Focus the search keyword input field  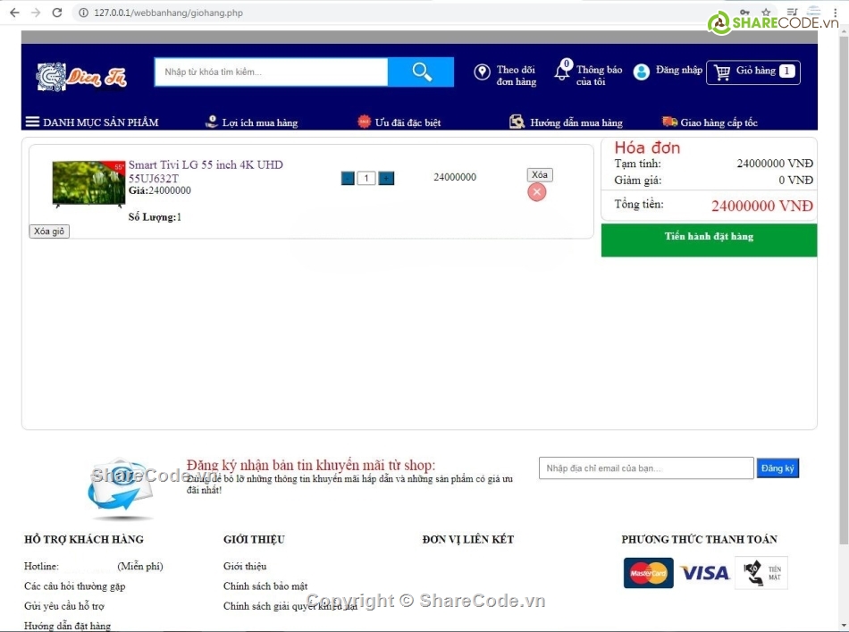coord(271,72)
